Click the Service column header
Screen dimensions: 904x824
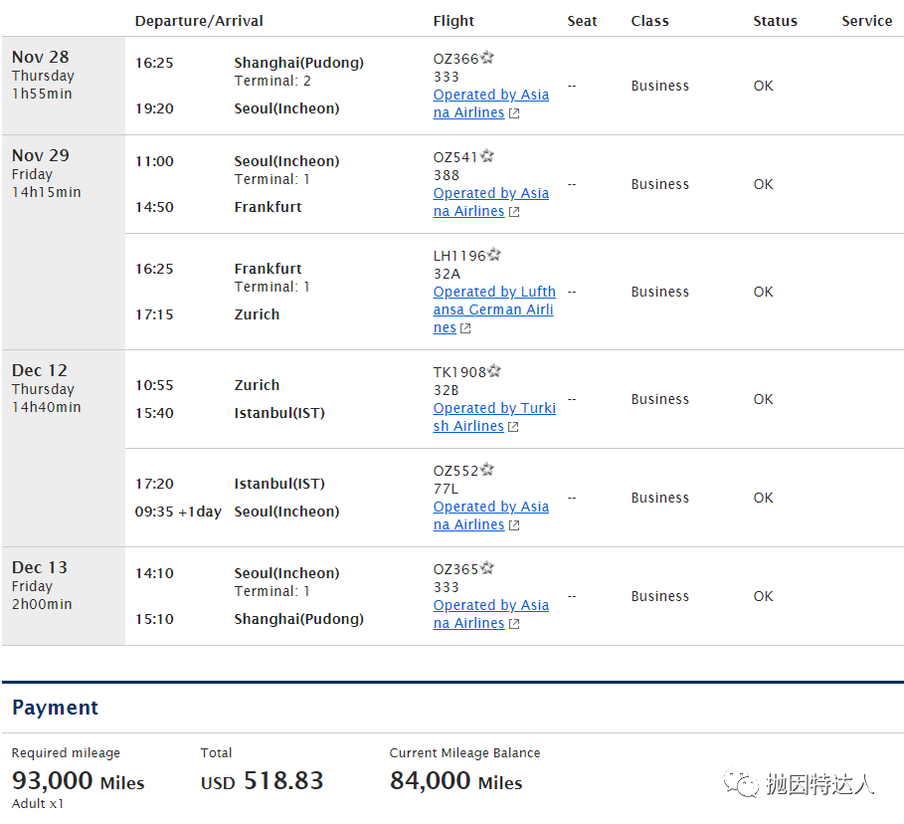(866, 21)
